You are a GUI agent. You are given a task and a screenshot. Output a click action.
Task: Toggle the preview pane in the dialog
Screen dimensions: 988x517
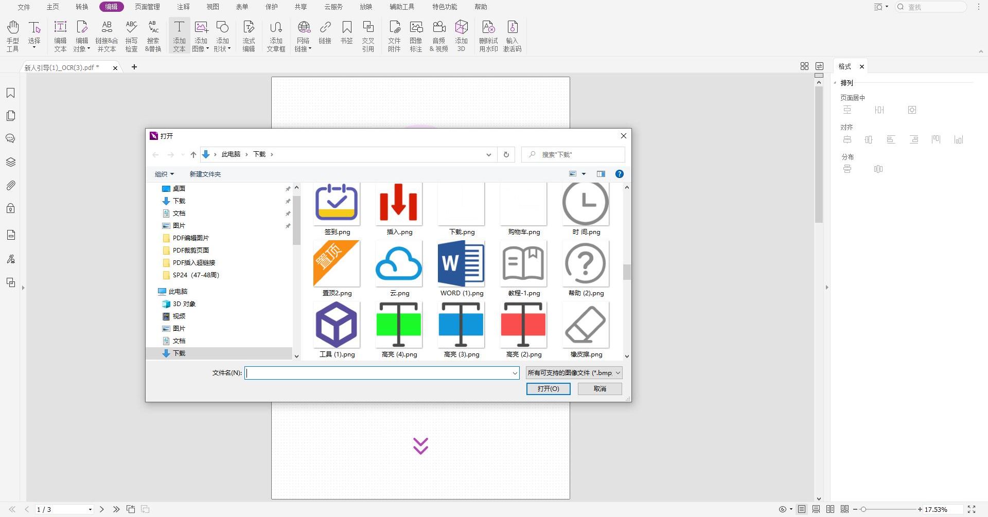point(601,174)
